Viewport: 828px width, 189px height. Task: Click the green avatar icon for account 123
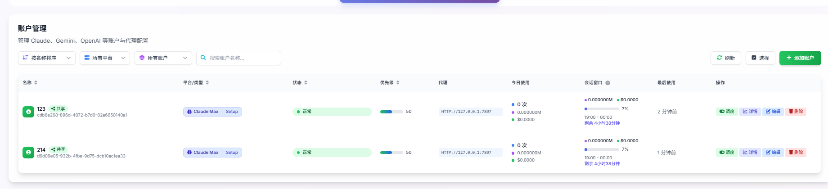click(x=28, y=112)
